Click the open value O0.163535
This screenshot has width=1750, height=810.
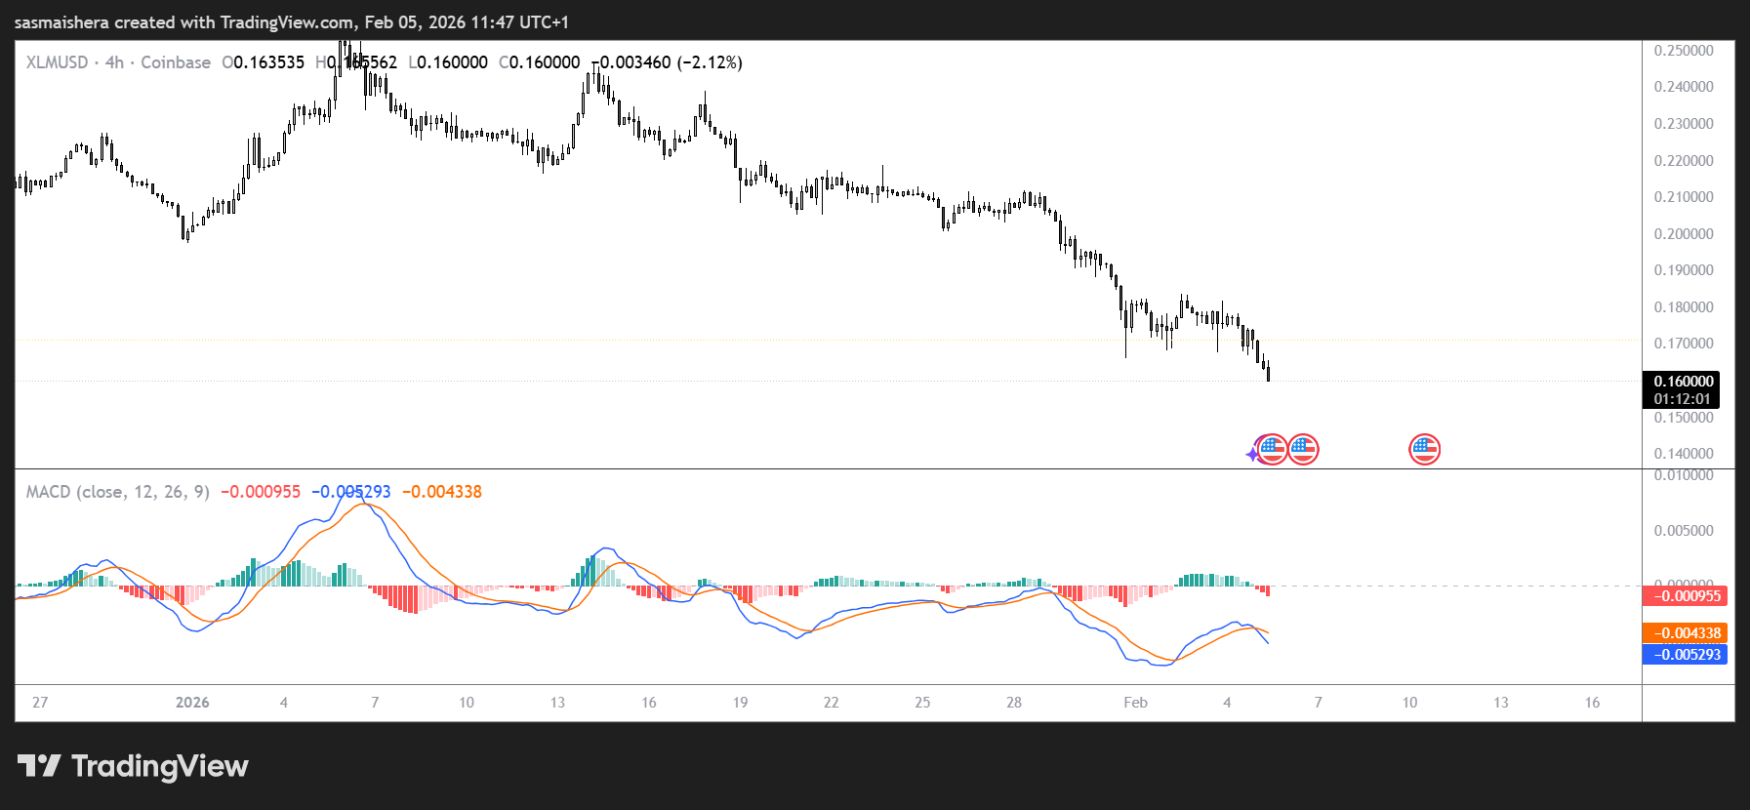coord(264,62)
